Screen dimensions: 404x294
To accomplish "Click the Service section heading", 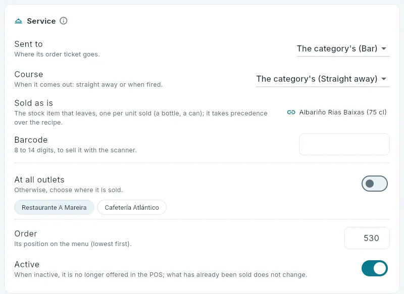I will coord(41,21).
